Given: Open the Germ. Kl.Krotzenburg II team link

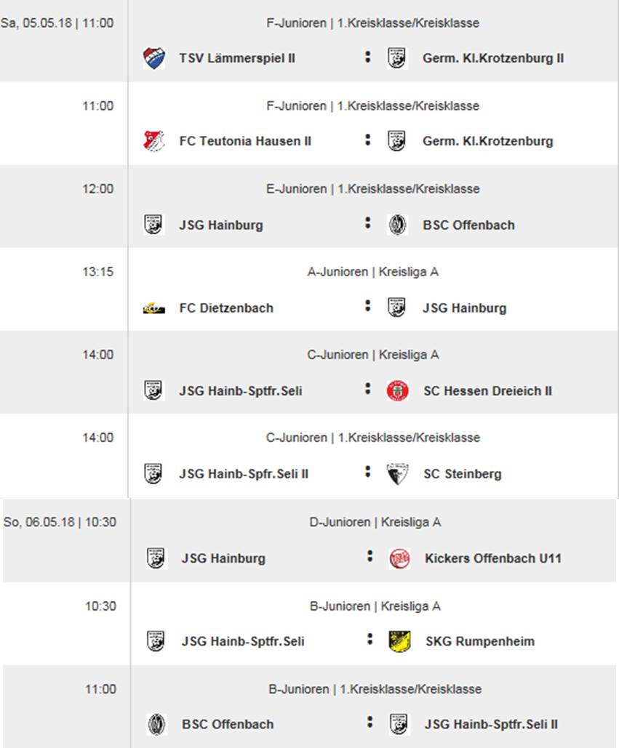Looking at the screenshot, I should click(493, 58).
